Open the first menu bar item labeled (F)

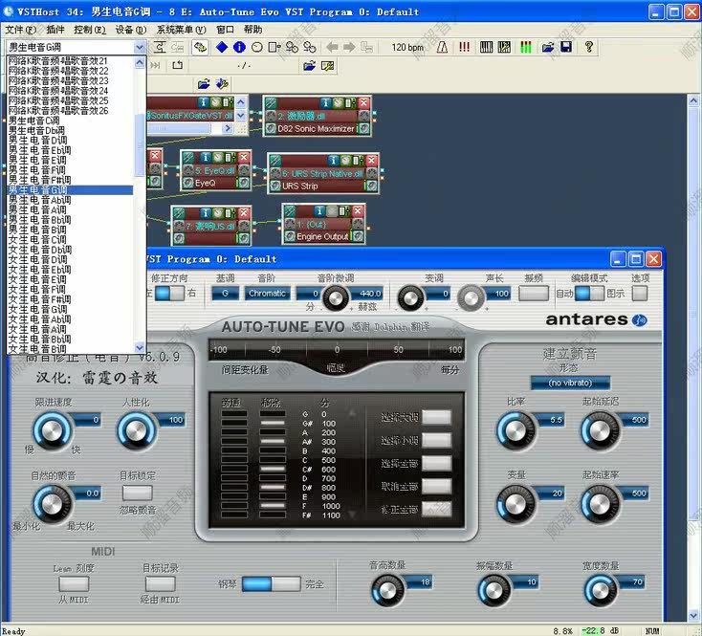tap(21, 30)
